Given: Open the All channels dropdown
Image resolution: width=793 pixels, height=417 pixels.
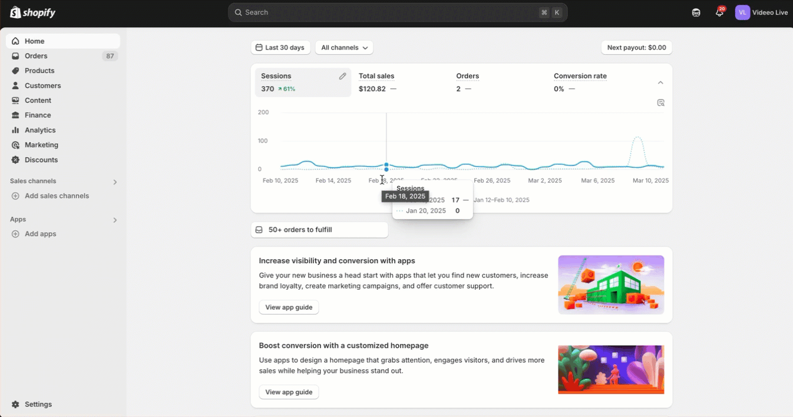Looking at the screenshot, I should pos(344,48).
